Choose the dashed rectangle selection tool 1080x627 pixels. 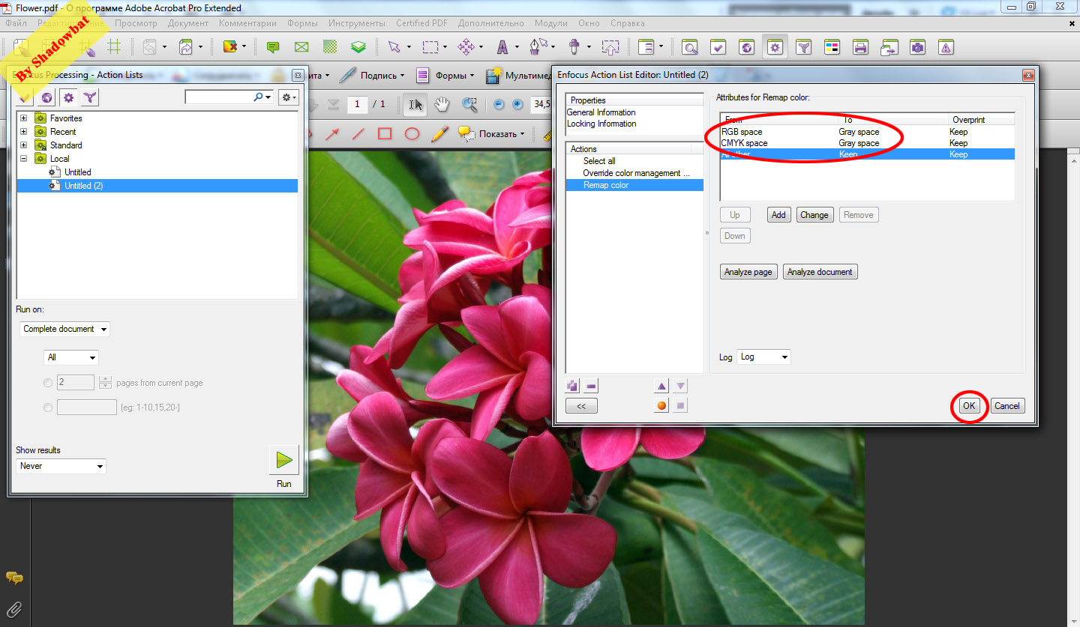click(x=430, y=47)
